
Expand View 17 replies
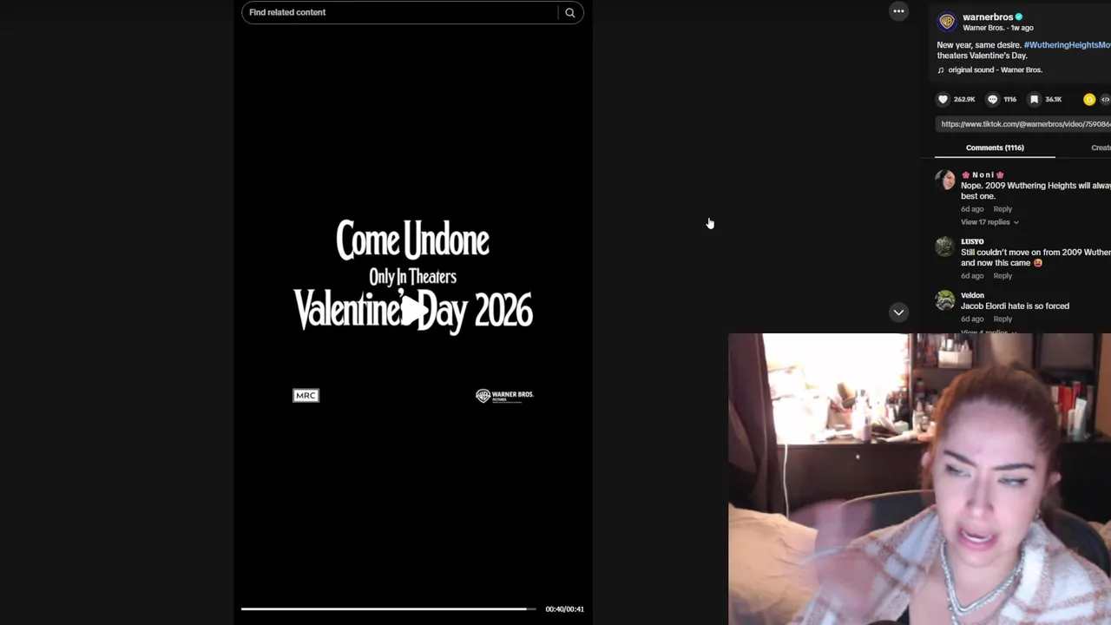tap(989, 222)
